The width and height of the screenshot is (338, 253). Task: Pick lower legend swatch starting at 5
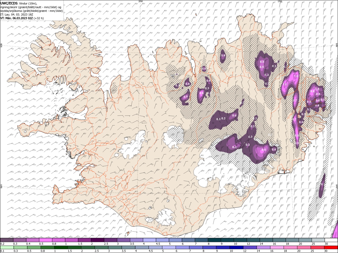coord(169,247)
